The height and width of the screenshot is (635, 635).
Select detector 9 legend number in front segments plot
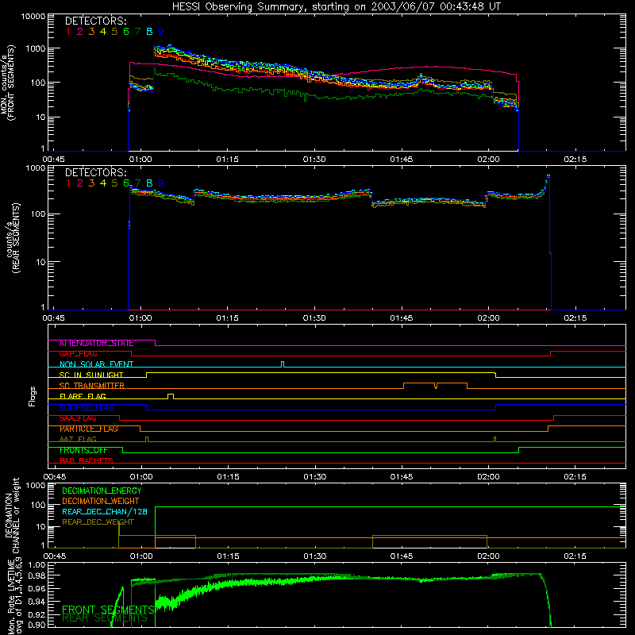(161, 32)
